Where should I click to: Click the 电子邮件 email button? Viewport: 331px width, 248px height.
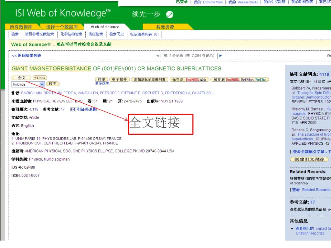tap(119, 79)
